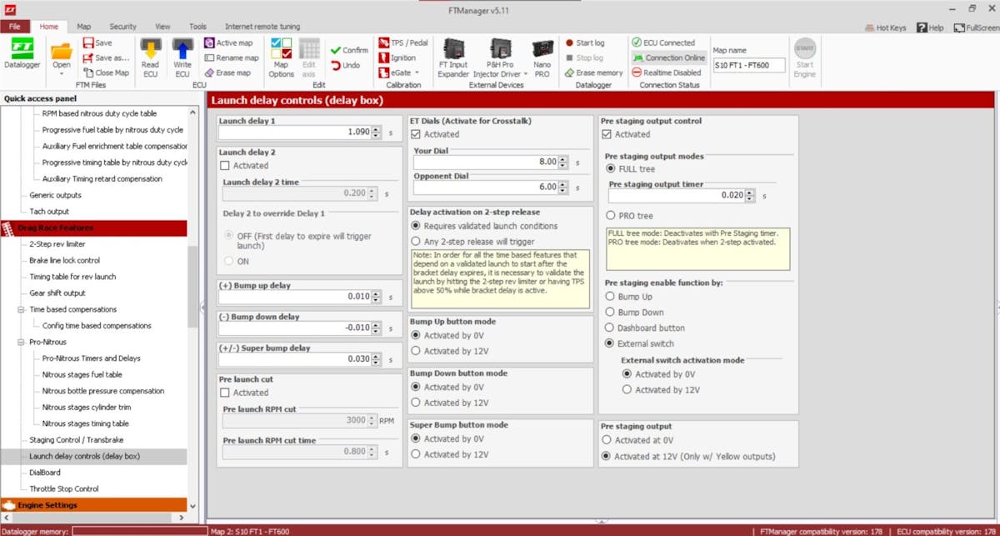
Task: Open Map Options in the ribbon
Action: pyautogui.click(x=281, y=57)
